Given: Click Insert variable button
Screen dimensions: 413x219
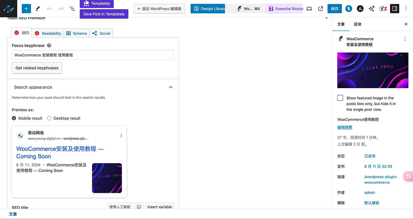Looking at the screenshot, I should (160, 207).
